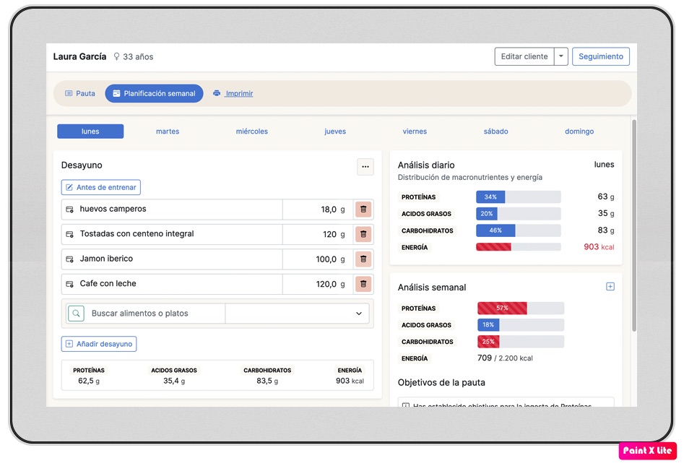Click the food icon beside huevos camperos
Screen dimensions: 684x466
pyautogui.click(x=70, y=210)
